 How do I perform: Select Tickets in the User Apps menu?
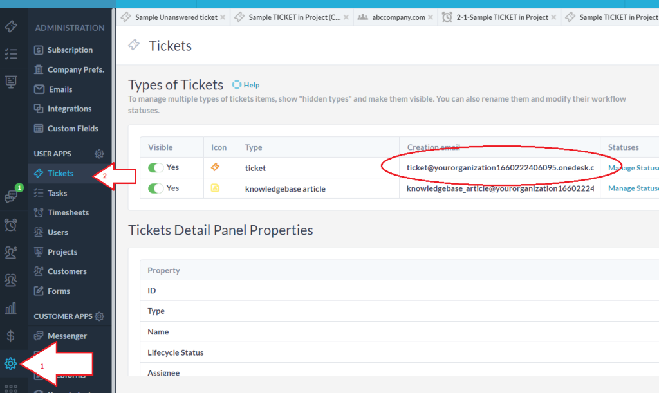click(60, 173)
